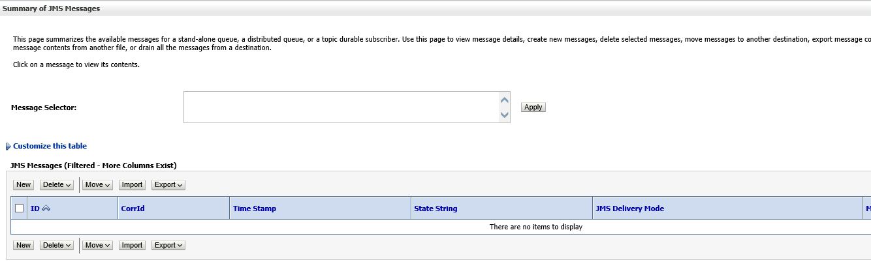Click the sort arrows icon beside ID
This screenshot has height=273, width=871.
coord(46,208)
